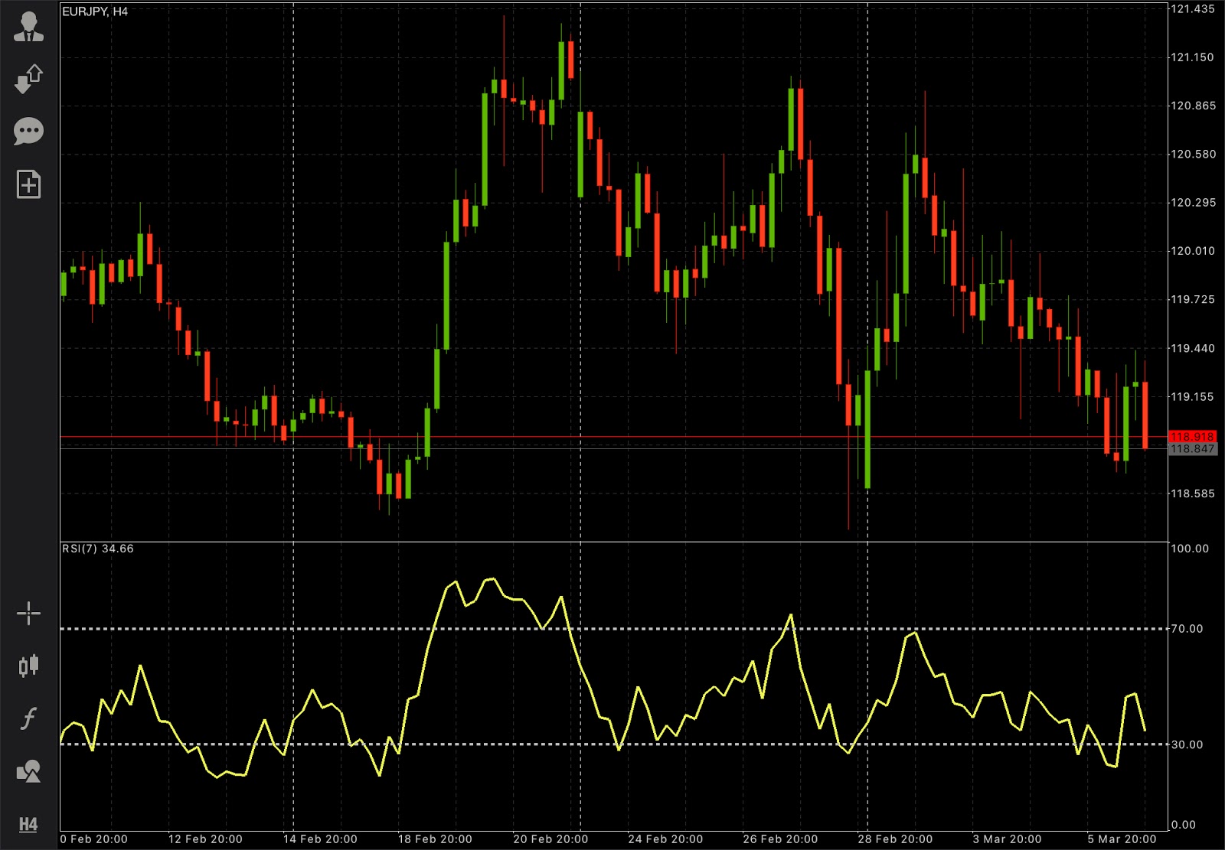The height and width of the screenshot is (850, 1225).
Task: Open the indicators function icon
Action: click(x=29, y=718)
